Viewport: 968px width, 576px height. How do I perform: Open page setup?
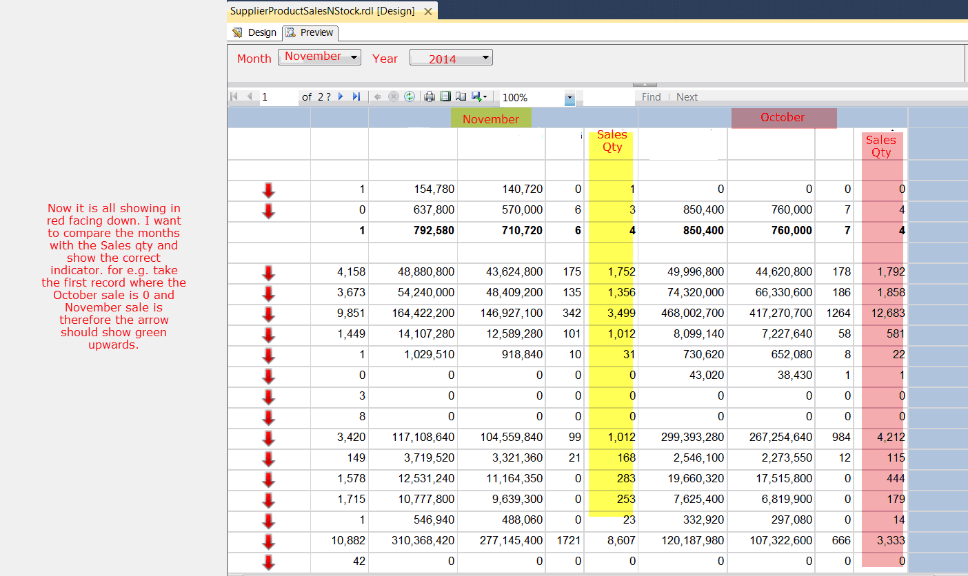(461, 97)
